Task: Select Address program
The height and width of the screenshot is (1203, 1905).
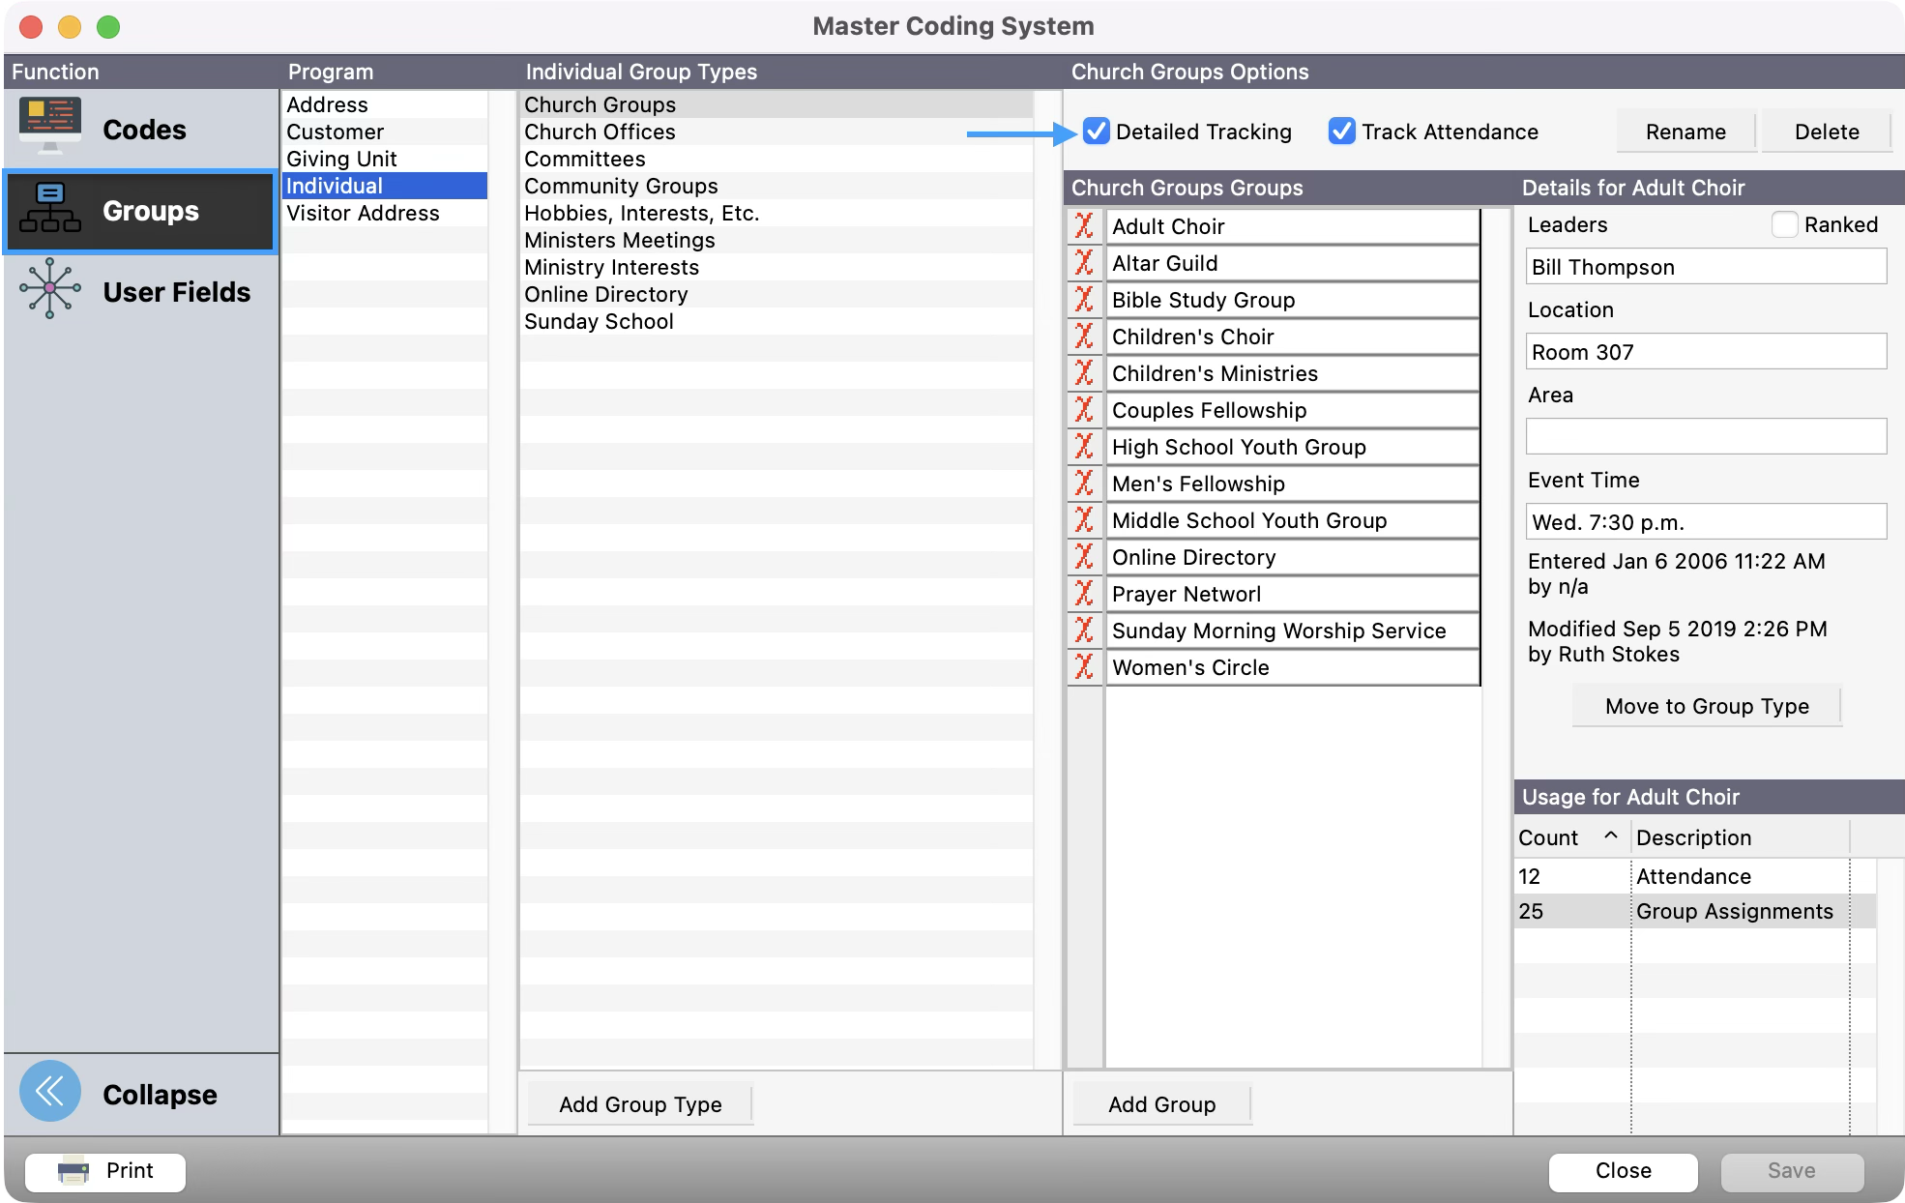Action: click(385, 104)
